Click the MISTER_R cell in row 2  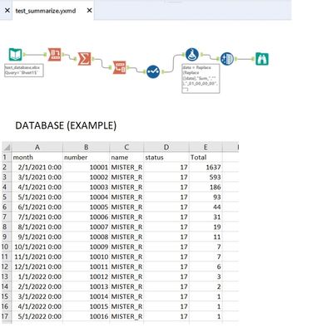pyautogui.click(x=126, y=167)
